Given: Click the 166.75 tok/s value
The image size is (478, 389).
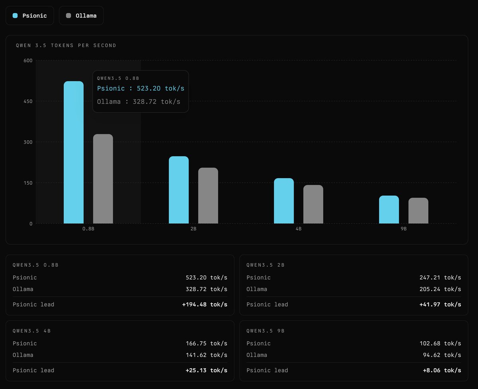Looking at the screenshot, I should pos(207,344).
